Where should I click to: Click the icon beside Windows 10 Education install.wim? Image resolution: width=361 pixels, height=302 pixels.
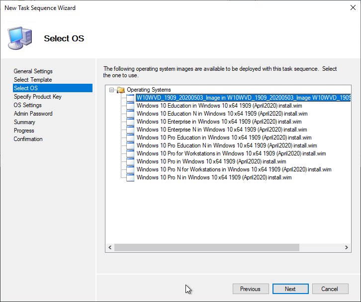(x=130, y=106)
